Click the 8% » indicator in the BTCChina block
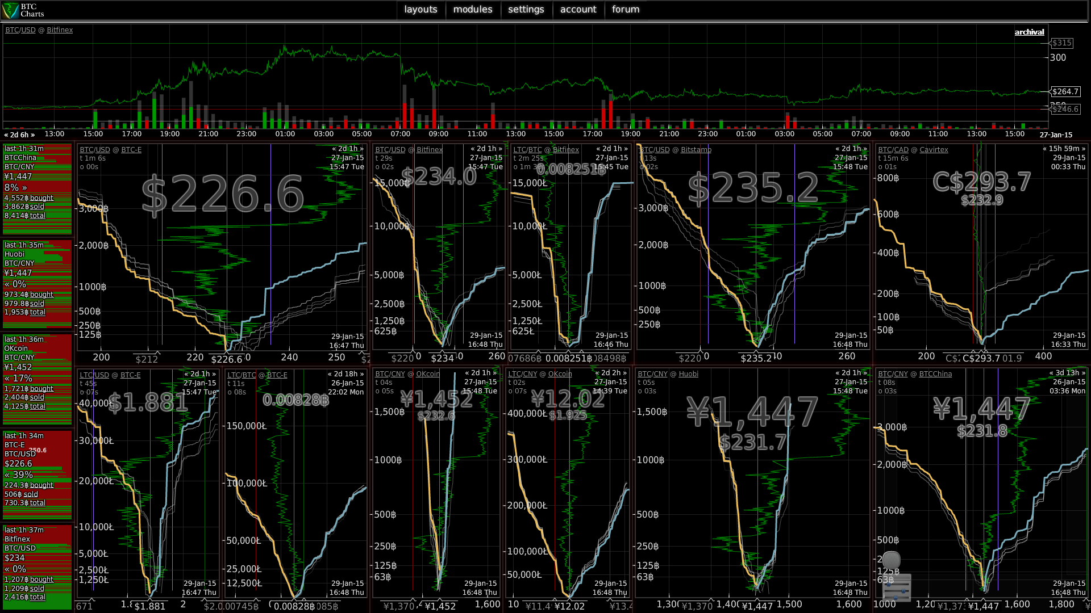This screenshot has height=613, width=1091. 16,187
